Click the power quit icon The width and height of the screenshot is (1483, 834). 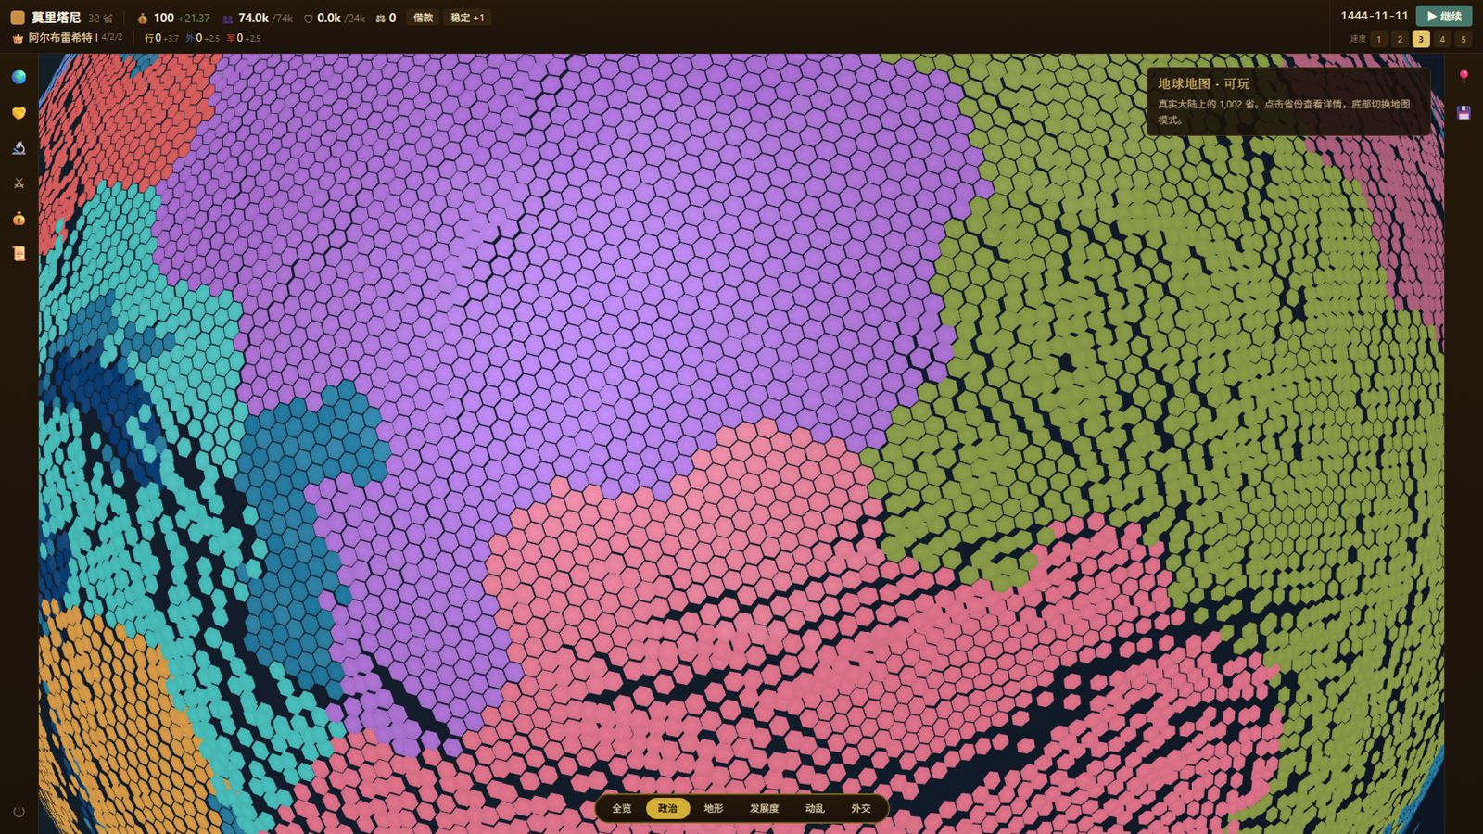point(19,812)
